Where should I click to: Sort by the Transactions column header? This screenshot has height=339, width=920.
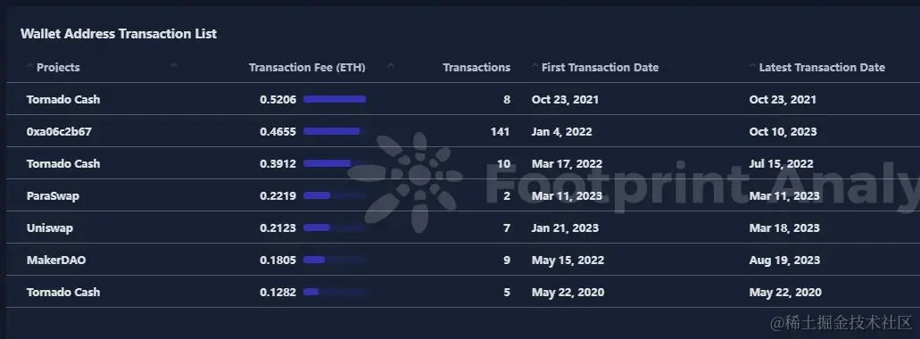[x=477, y=68]
